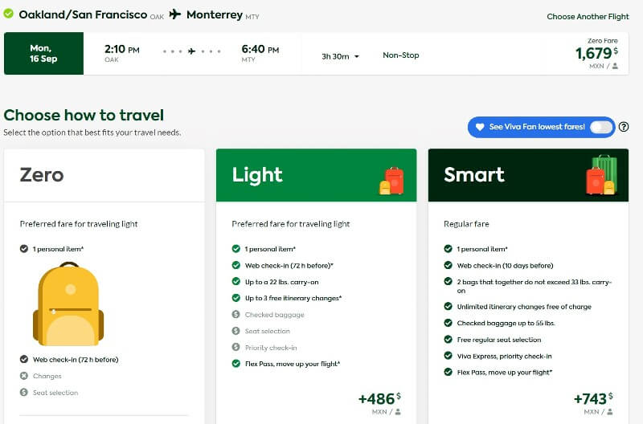The height and width of the screenshot is (424, 643).
Task: Click check icon for Checked baggage up to 55 lbs.
Action: click(x=448, y=323)
